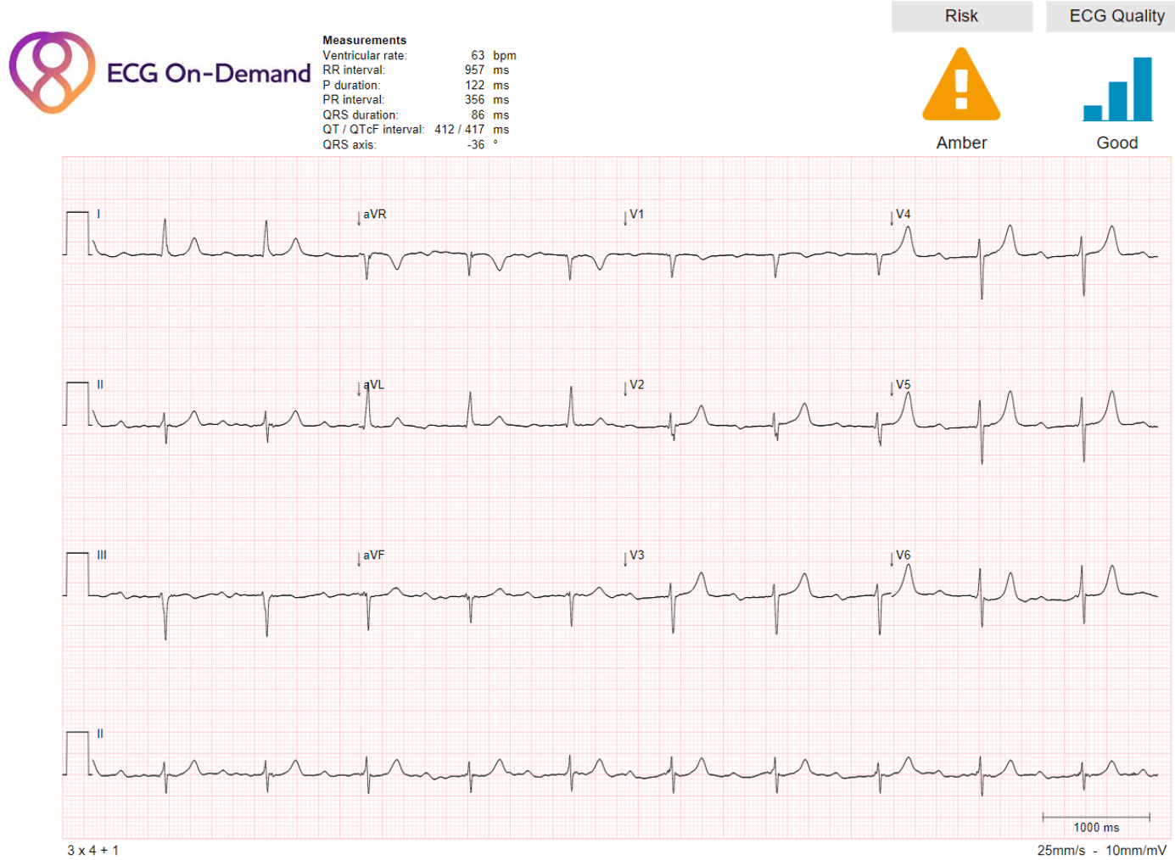Click the V6 lead label
1175x860 pixels.
coord(903,556)
